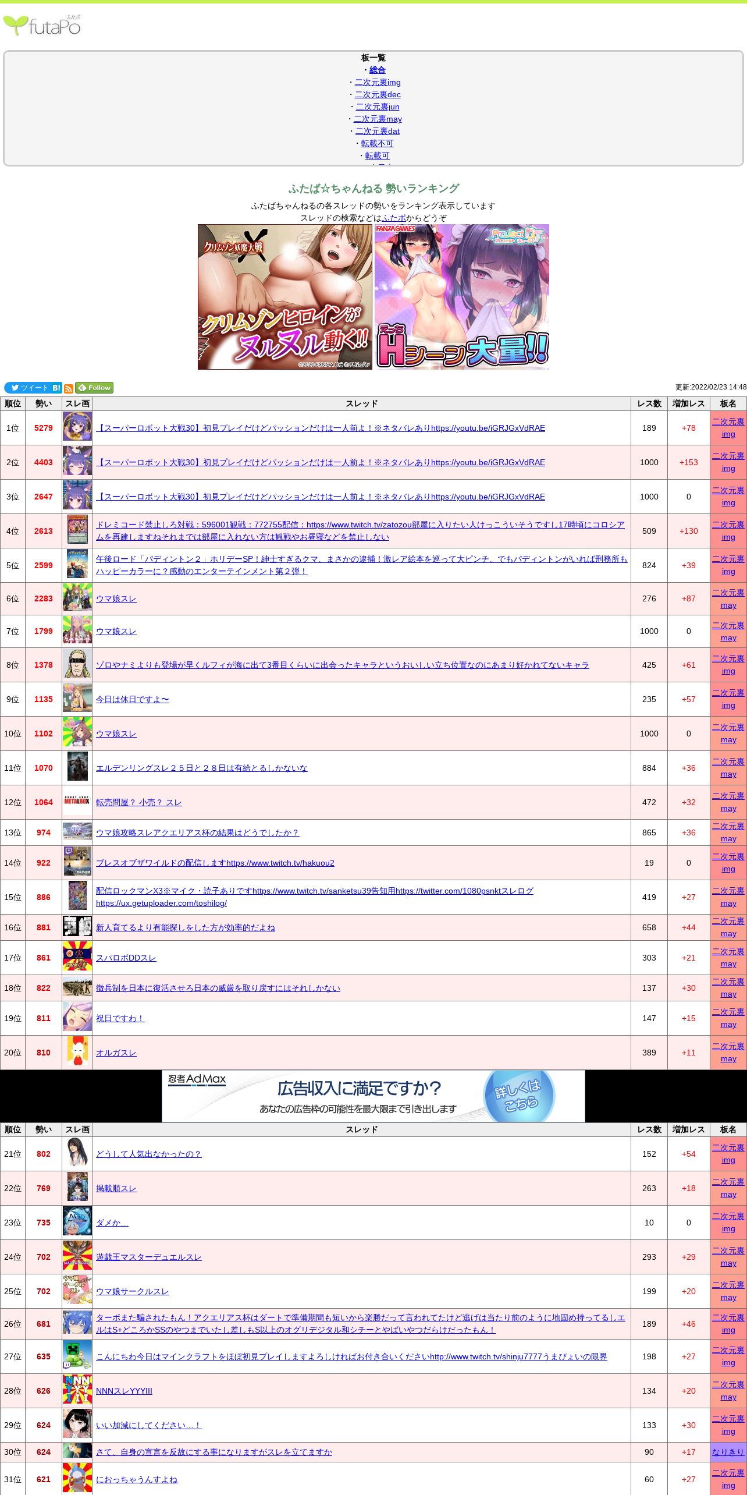Open the thumbnail for どうして人気出なかったの？
Image resolution: width=747 pixels, height=1495 pixels.
tap(77, 1153)
